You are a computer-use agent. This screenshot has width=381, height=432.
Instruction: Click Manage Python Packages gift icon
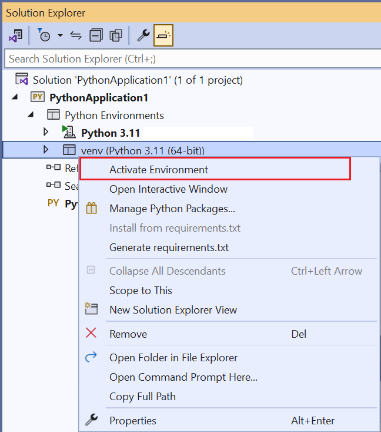click(91, 209)
